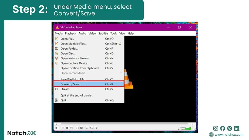
Task: Click the globe icon beside website
Action: pyautogui.click(x=211, y=135)
